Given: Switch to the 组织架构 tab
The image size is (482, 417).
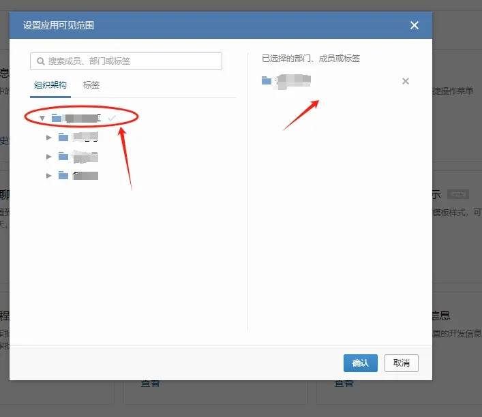Looking at the screenshot, I should (50, 84).
